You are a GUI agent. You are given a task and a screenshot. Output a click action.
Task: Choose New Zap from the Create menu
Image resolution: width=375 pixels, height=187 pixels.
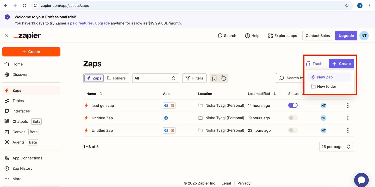coord(329,77)
